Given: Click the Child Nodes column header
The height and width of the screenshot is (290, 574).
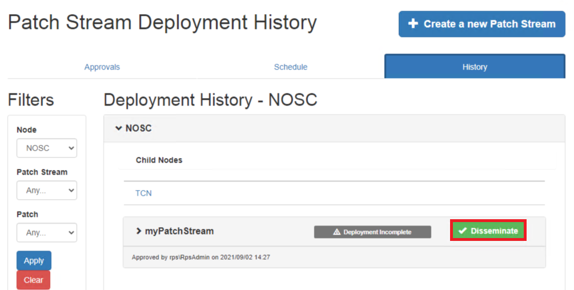Looking at the screenshot, I should coord(159,160).
